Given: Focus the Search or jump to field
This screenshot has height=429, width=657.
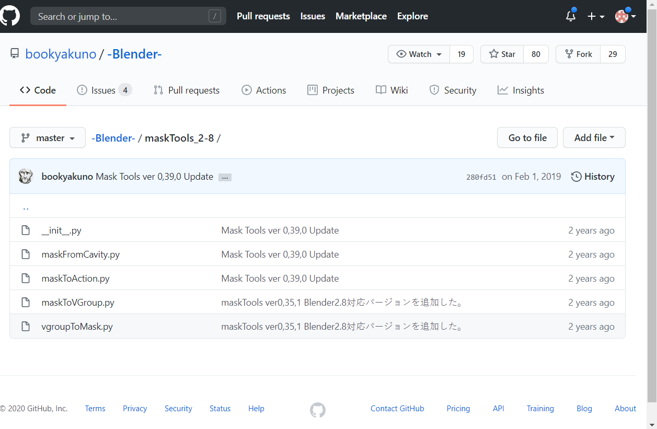Looking at the screenshot, I should pos(129,16).
